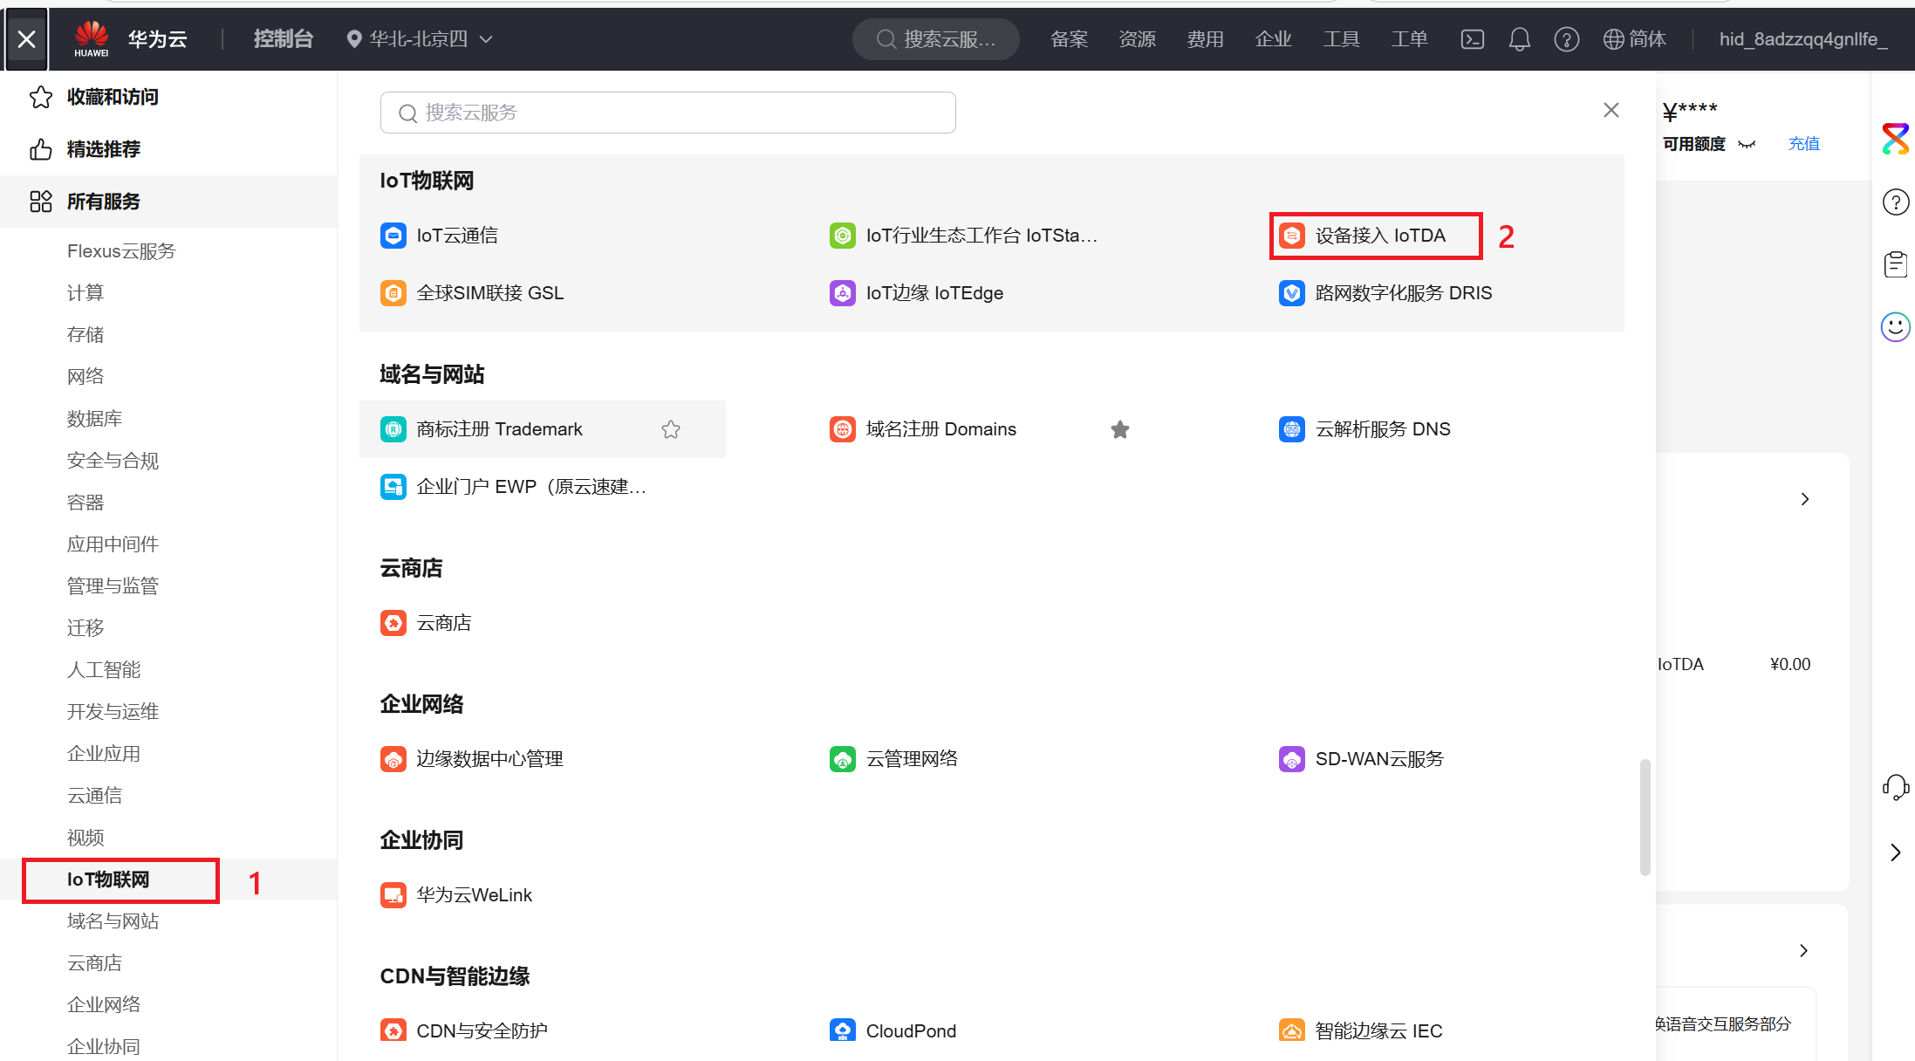
Task: Click the 云管理网络 icon
Action: [843, 759]
